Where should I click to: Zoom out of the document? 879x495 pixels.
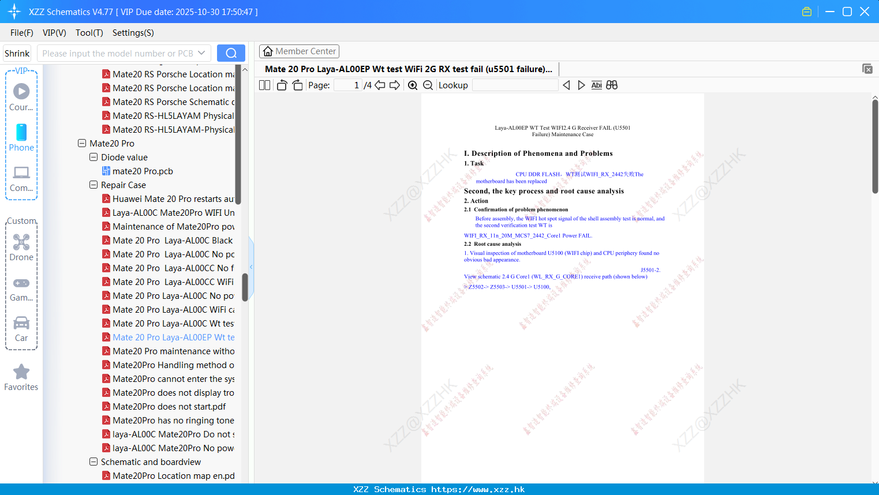point(428,85)
